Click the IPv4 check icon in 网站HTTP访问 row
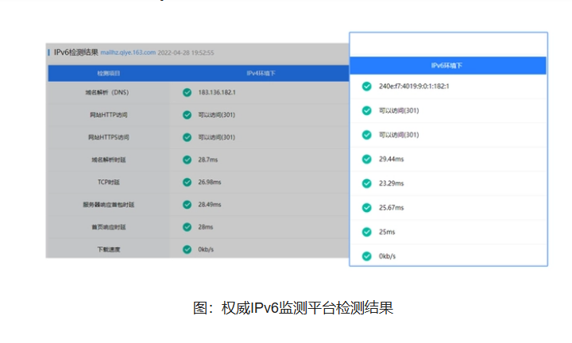This screenshot has width=572, height=343. [187, 115]
